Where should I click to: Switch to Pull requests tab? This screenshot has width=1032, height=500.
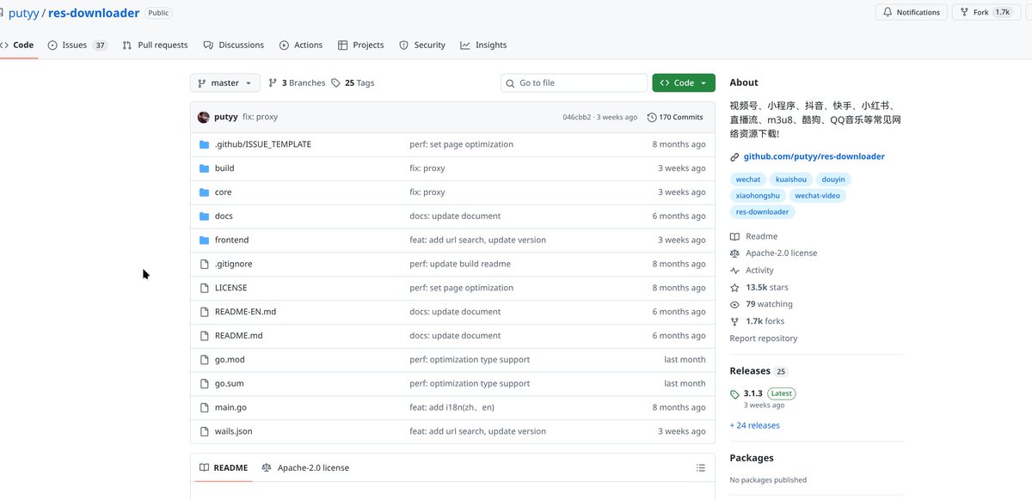155,45
